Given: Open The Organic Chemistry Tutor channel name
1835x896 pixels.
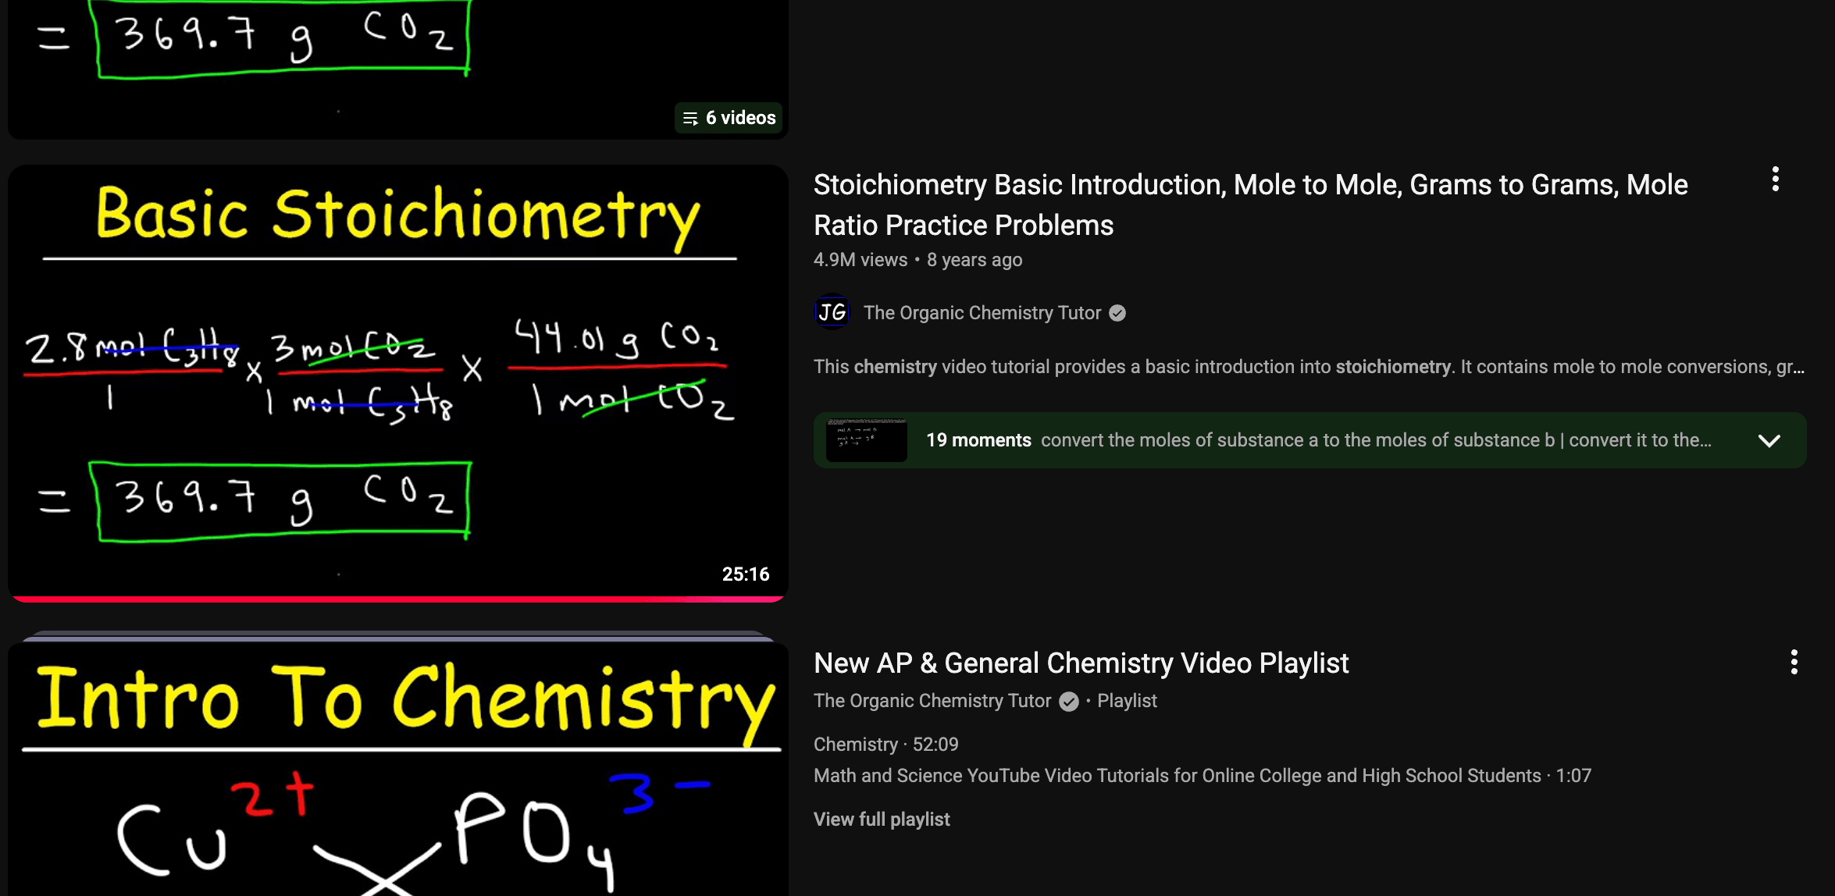Looking at the screenshot, I should coord(982,312).
